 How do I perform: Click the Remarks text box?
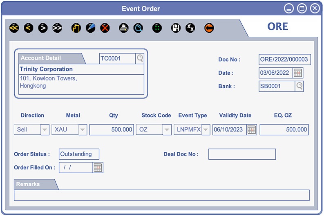(x=161, y=195)
